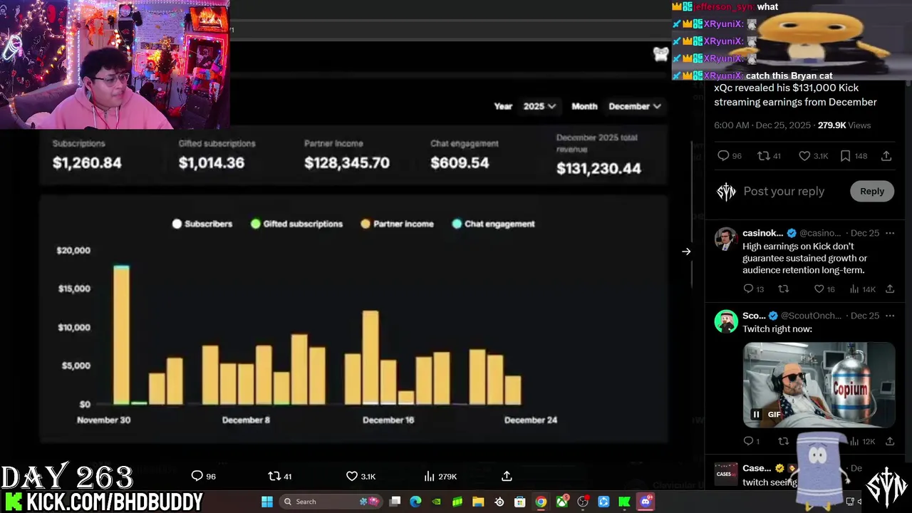
Task: Open the Xbox app on the taskbar
Action: click(562, 502)
